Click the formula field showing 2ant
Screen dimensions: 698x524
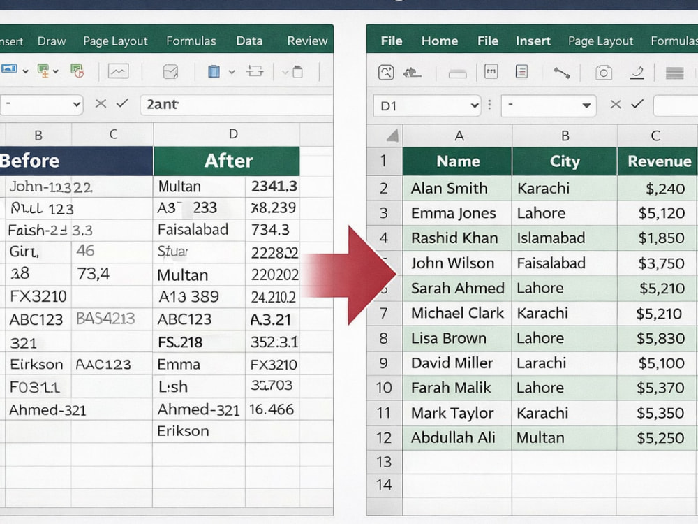pyautogui.click(x=237, y=105)
